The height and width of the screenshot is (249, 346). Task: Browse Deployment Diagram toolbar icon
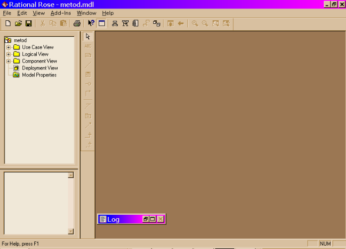(x=157, y=23)
